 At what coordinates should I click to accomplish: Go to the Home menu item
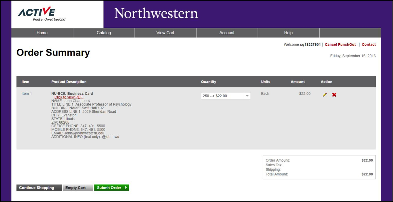tap(42, 33)
